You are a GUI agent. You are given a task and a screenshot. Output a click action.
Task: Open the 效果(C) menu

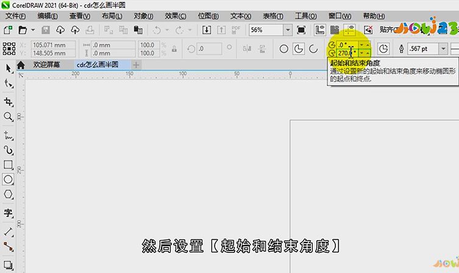pyautogui.click(x=176, y=16)
